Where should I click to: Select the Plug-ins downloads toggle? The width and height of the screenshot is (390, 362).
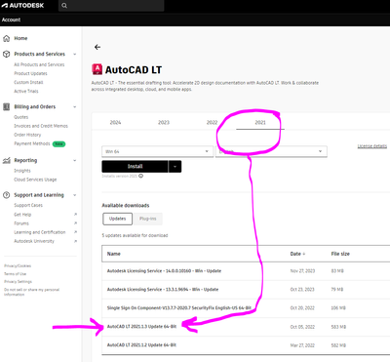(x=148, y=219)
